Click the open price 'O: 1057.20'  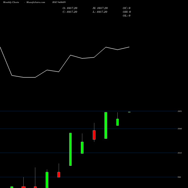70,8
